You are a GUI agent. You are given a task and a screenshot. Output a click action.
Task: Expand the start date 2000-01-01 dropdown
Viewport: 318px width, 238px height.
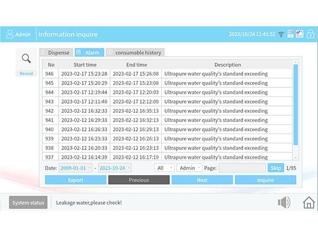pyautogui.click(x=76, y=168)
